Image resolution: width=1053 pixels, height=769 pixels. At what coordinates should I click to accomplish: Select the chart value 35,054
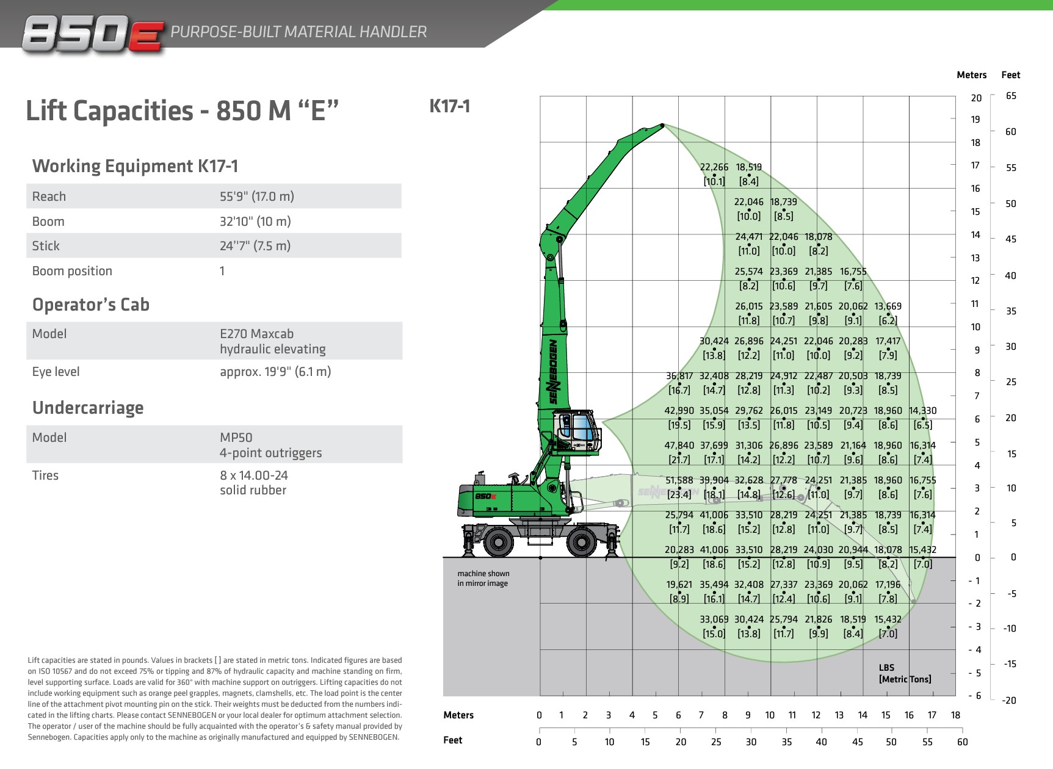714,411
